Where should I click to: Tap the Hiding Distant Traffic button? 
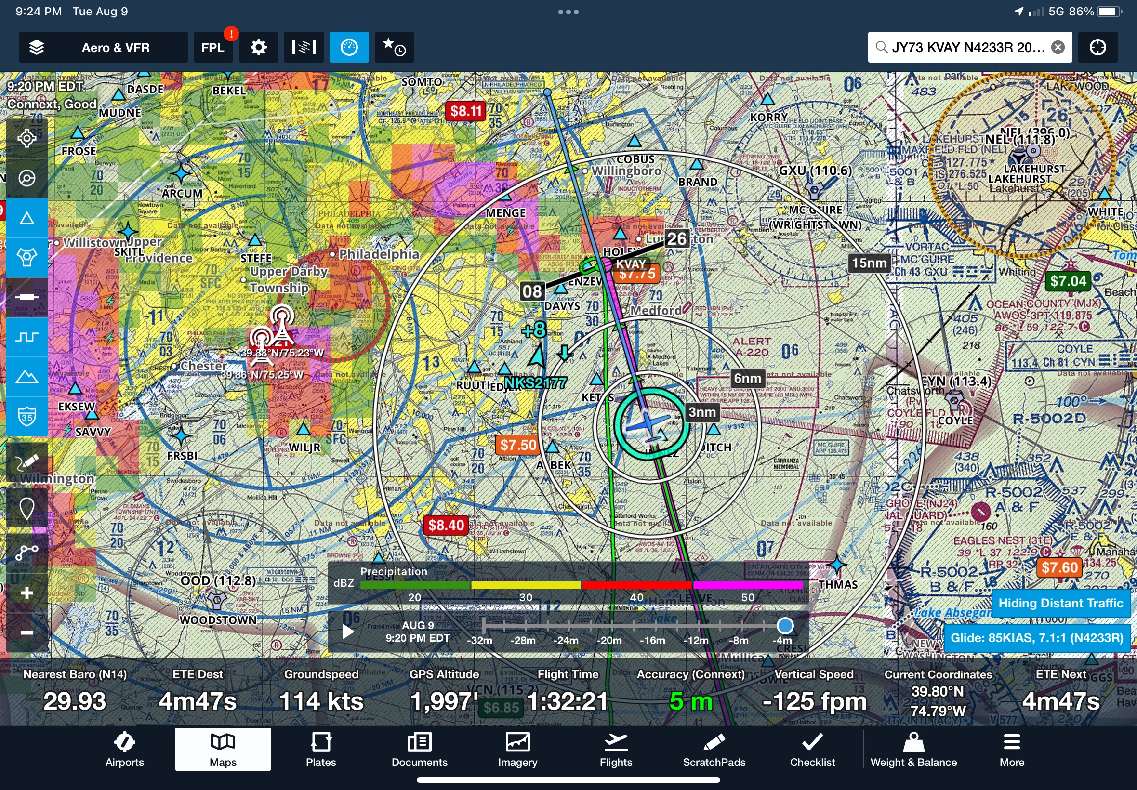click(x=1060, y=603)
